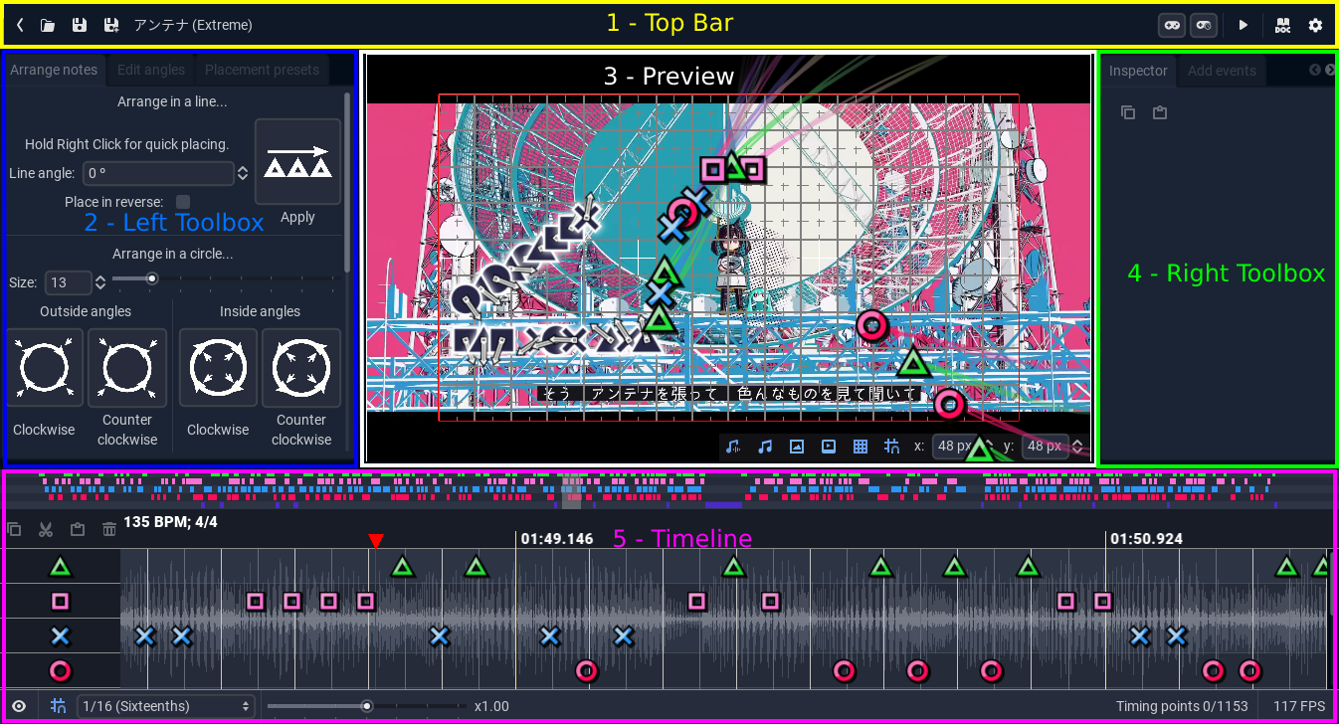
Task: Click the Timing points 0/1153 status
Action: [1182, 706]
